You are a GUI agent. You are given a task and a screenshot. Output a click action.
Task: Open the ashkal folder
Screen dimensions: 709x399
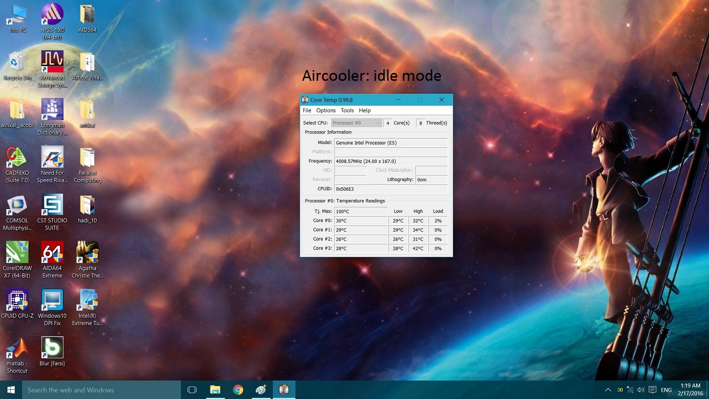tap(87, 114)
